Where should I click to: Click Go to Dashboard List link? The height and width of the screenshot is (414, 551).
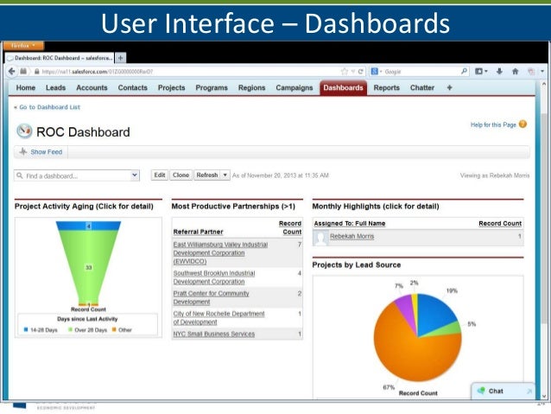click(x=49, y=107)
